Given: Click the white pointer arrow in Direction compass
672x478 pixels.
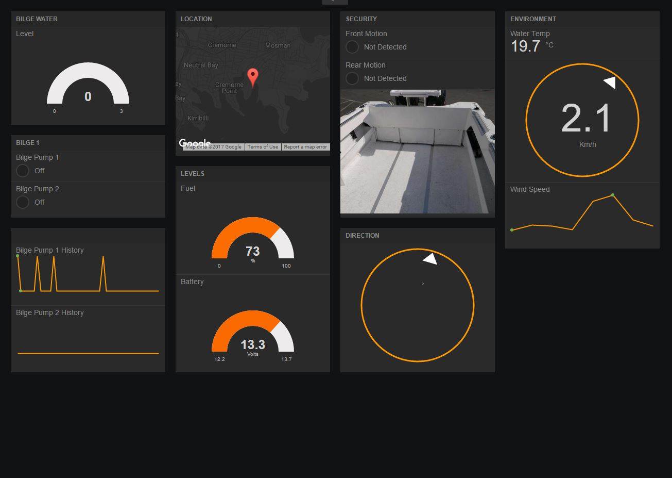Looking at the screenshot, I should pos(430,259).
